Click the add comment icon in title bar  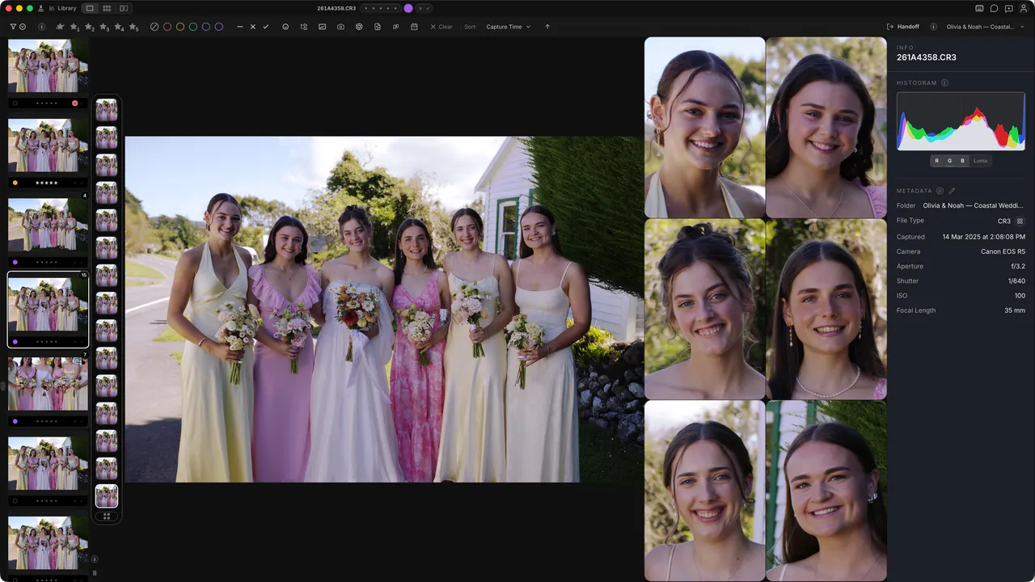click(x=1008, y=8)
